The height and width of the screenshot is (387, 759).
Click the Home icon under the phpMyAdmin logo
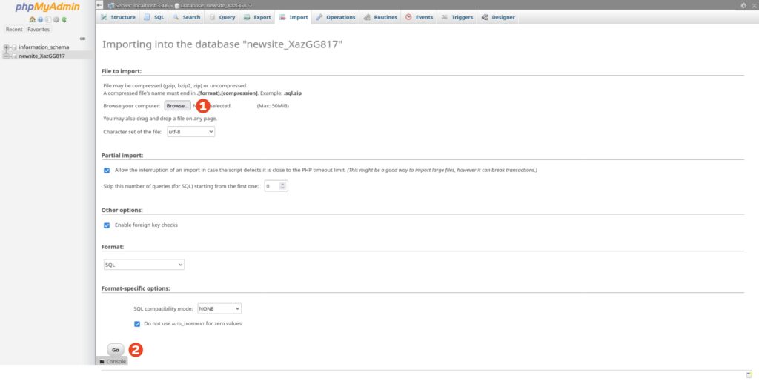click(x=33, y=19)
